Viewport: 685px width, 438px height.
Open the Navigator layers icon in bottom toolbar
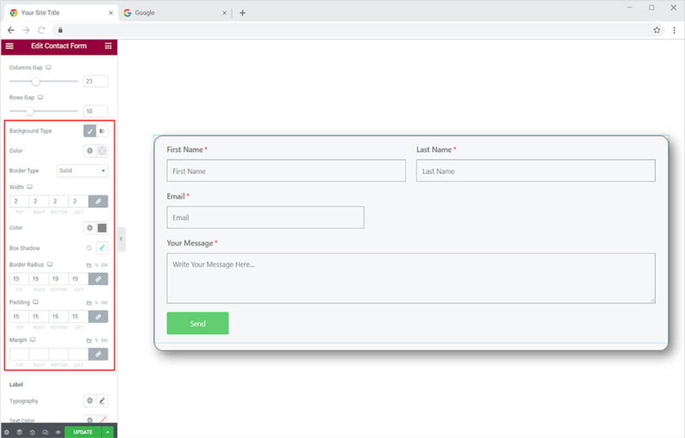[x=19, y=432]
